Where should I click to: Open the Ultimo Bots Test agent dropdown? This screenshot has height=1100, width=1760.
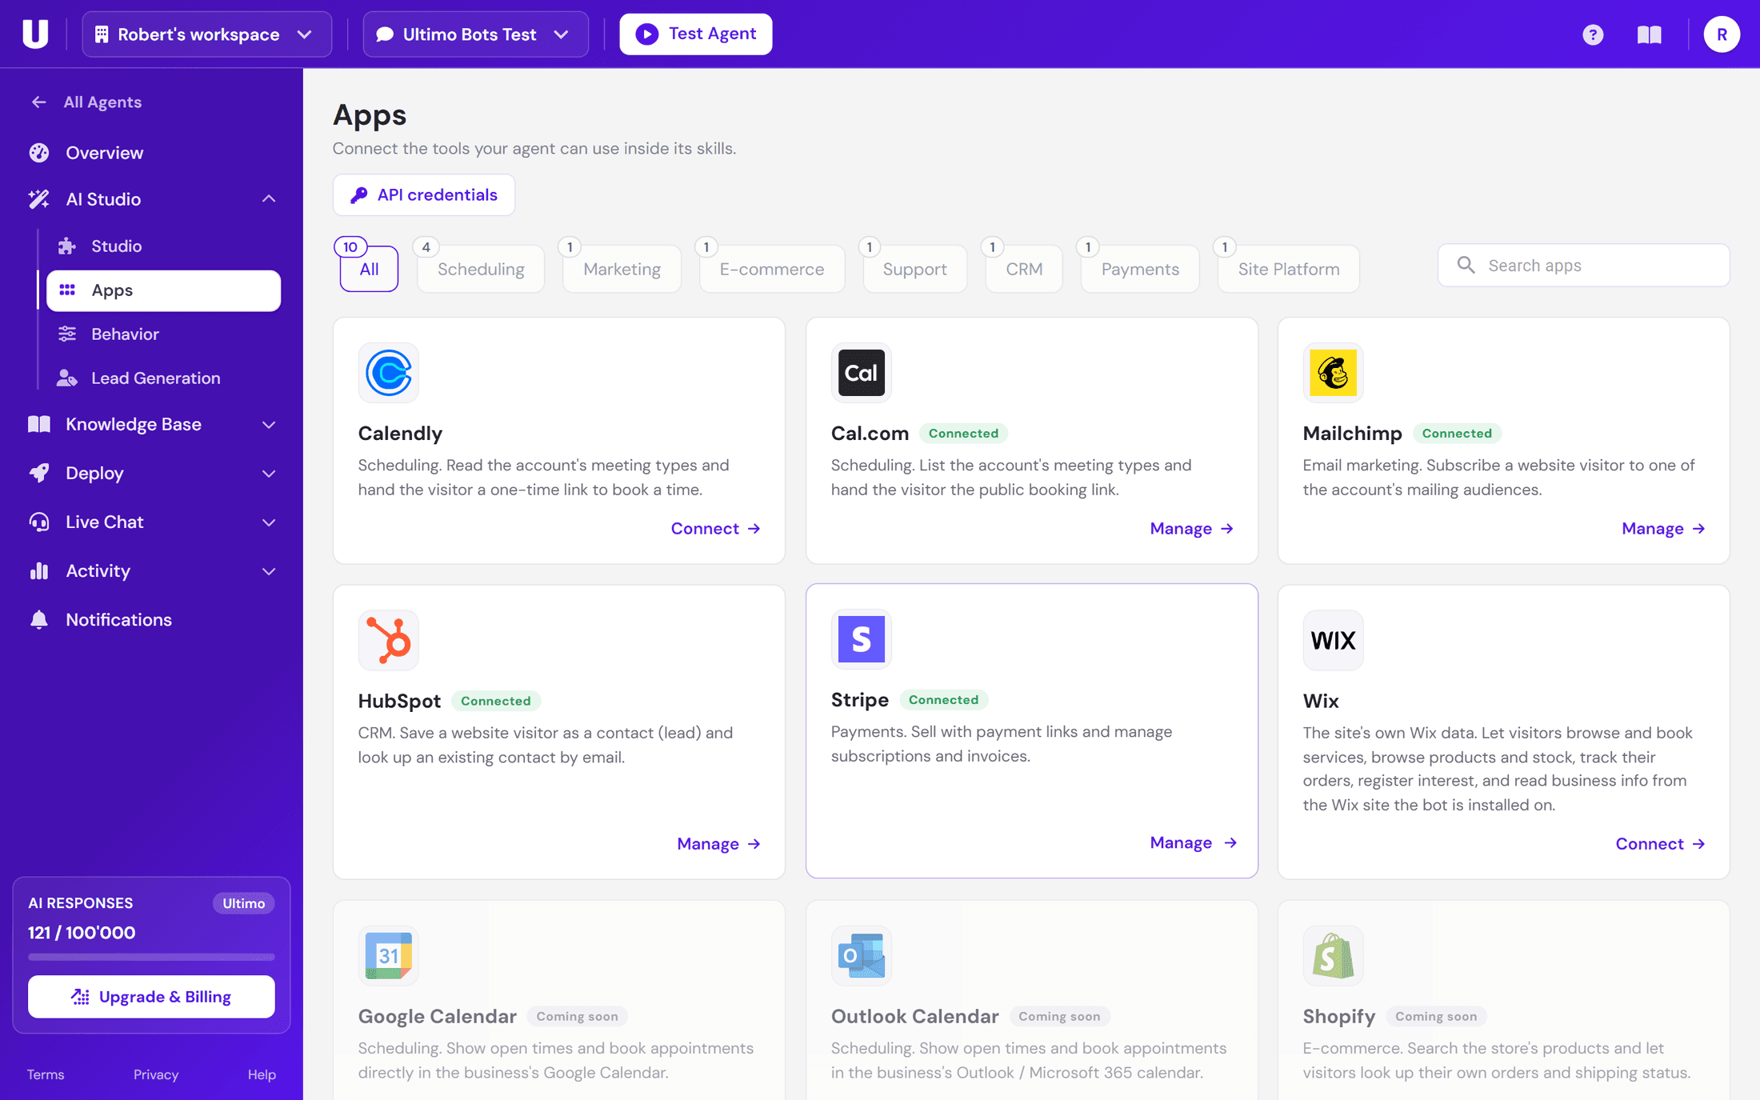pos(476,34)
